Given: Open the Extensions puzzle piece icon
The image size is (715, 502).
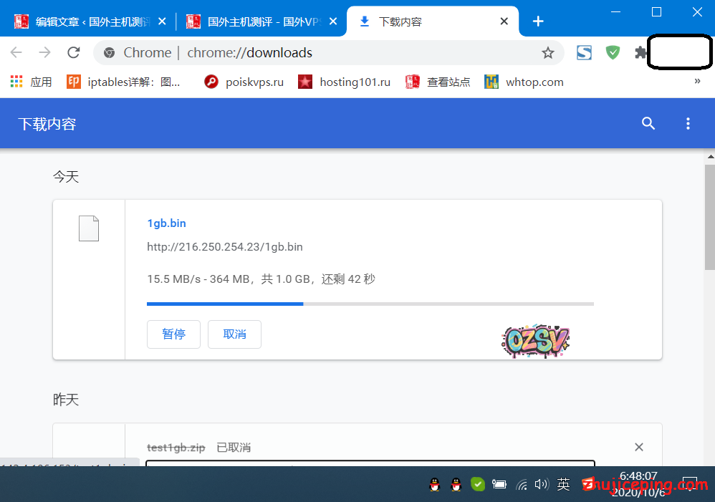Looking at the screenshot, I should point(640,52).
